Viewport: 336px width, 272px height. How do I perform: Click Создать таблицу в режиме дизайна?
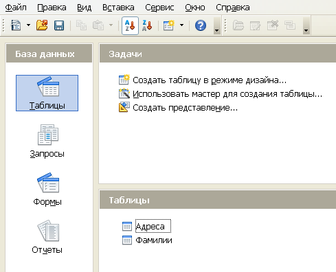210,80
